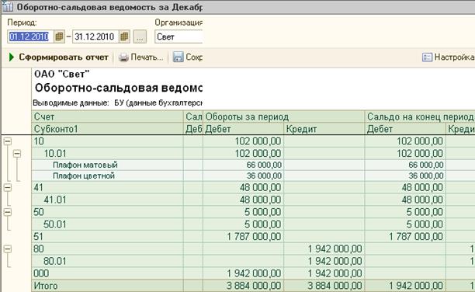Click the Субконто1 column header
This screenshot has width=475, height=292.
[107, 129]
